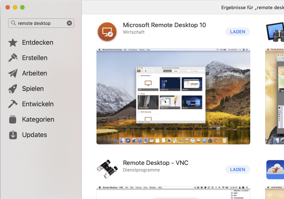This screenshot has height=199, width=284.
Task: Select Entwickeln in the sidebar
Action: (x=38, y=104)
